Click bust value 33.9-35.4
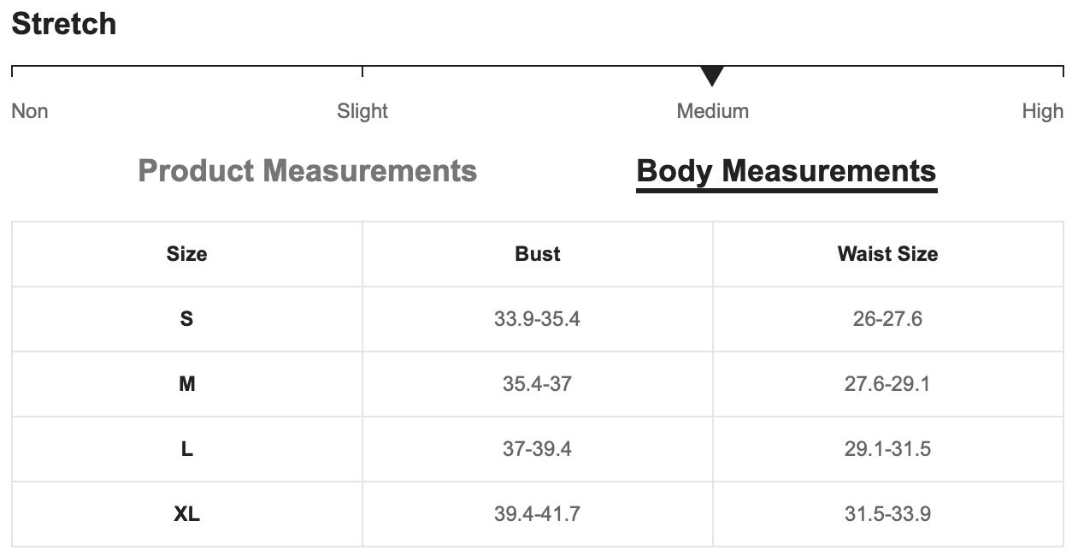 [537, 319]
